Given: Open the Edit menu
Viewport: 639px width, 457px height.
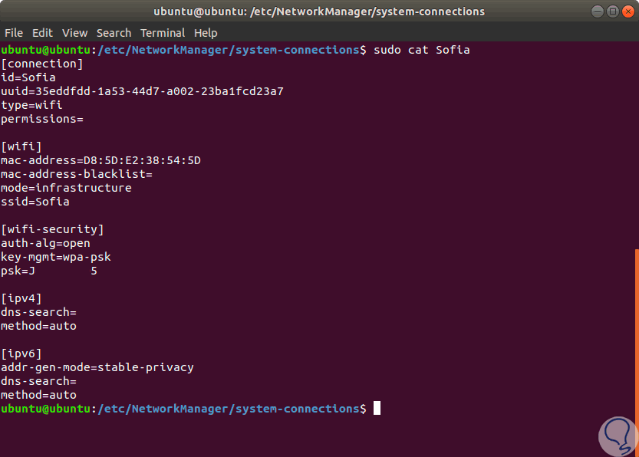Looking at the screenshot, I should click(x=42, y=33).
